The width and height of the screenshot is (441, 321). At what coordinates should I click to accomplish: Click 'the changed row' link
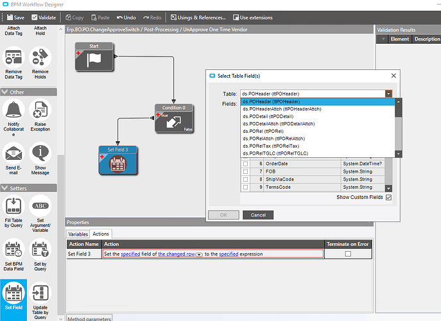(177, 254)
